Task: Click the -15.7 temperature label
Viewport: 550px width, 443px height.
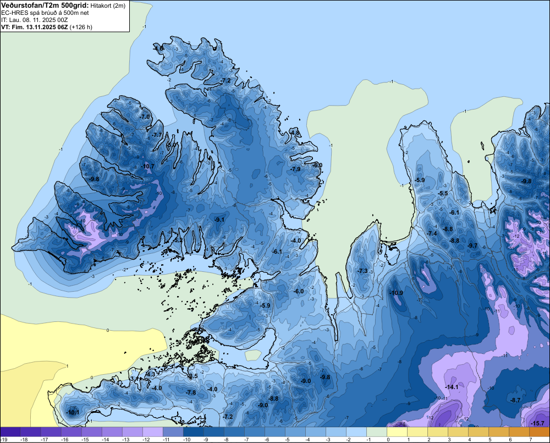Action: (x=538, y=423)
